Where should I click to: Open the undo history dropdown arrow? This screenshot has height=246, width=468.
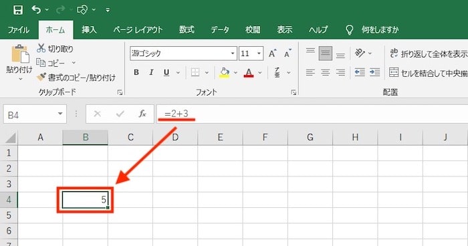coord(47,10)
